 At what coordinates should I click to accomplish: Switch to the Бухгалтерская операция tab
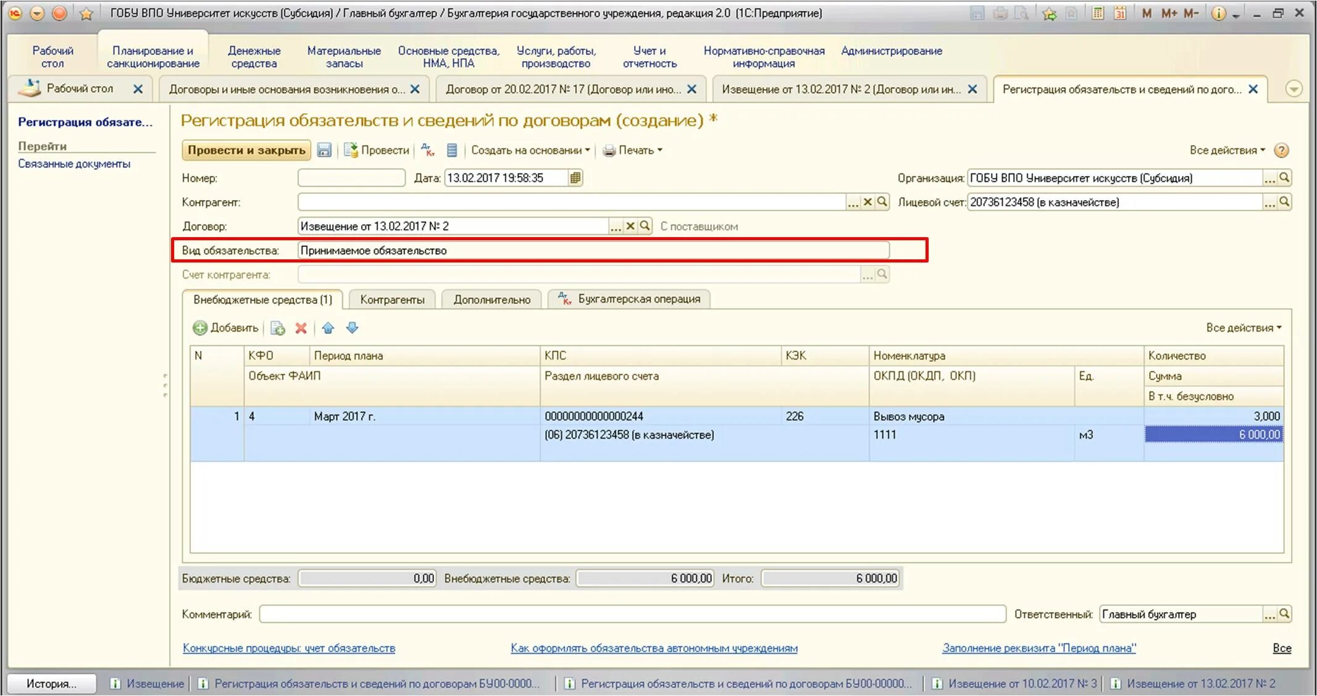pos(629,299)
